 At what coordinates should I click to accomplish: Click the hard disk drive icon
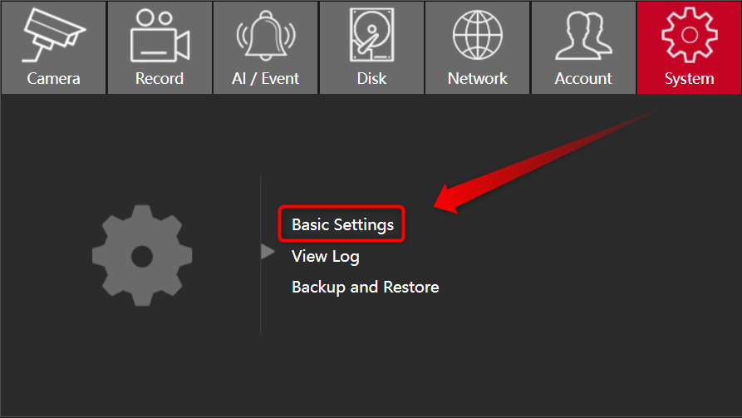coord(371,36)
